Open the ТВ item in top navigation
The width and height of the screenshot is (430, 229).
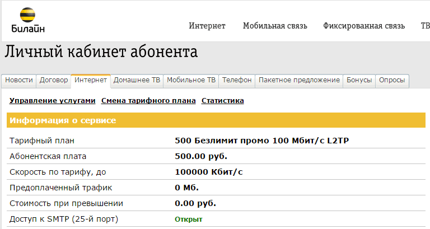click(x=425, y=26)
